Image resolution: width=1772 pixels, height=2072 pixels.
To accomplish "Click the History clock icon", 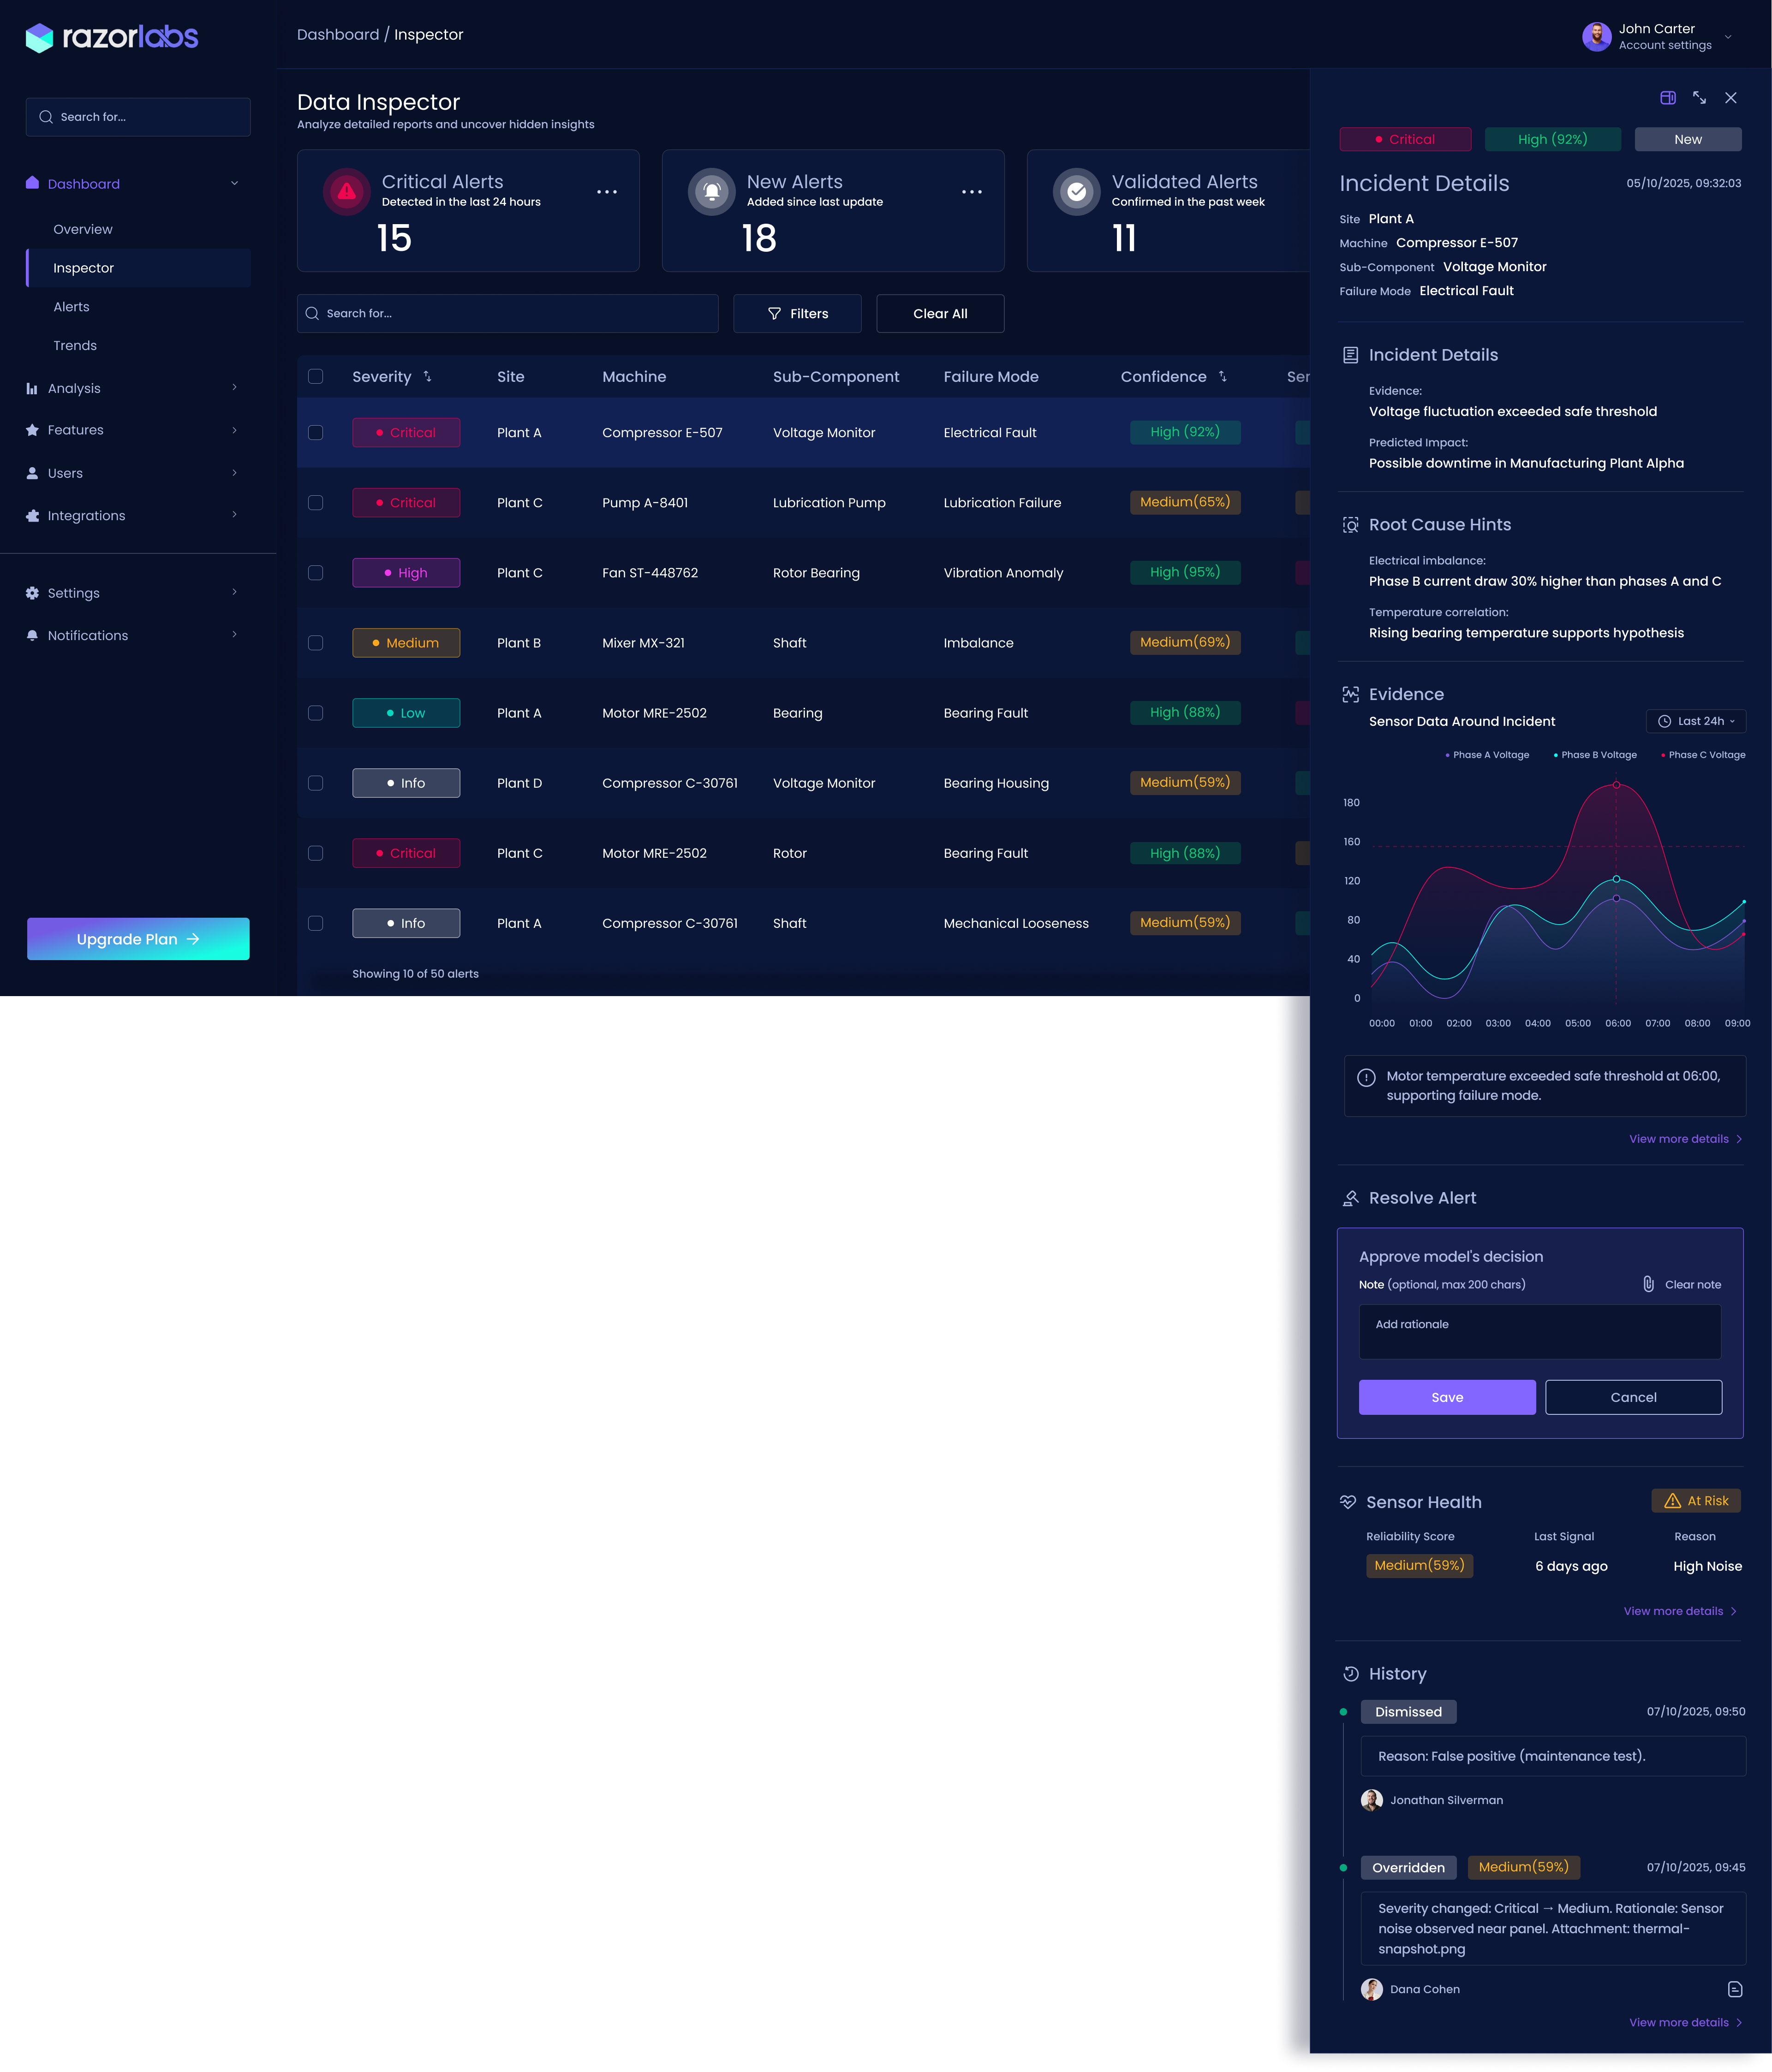I will click(1350, 1674).
